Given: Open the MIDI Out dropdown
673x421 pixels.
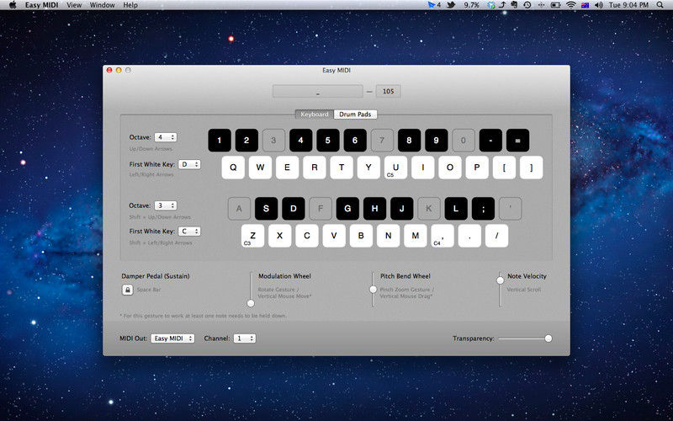Looking at the screenshot, I should pos(172,338).
